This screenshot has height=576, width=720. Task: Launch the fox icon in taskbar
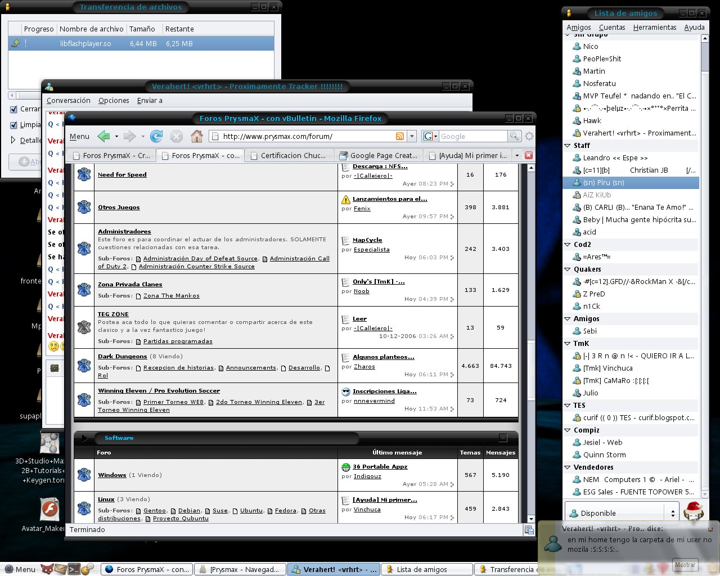point(47,569)
